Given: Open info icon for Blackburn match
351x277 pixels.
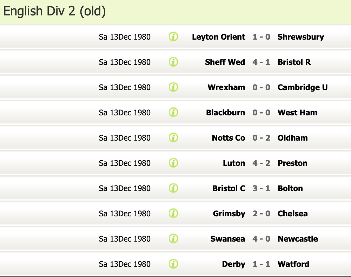Looking at the screenshot, I should point(173,113).
